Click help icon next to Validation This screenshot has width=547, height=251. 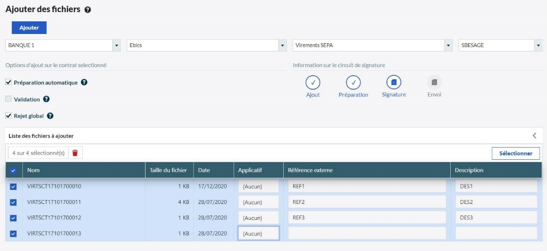(46, 99)
